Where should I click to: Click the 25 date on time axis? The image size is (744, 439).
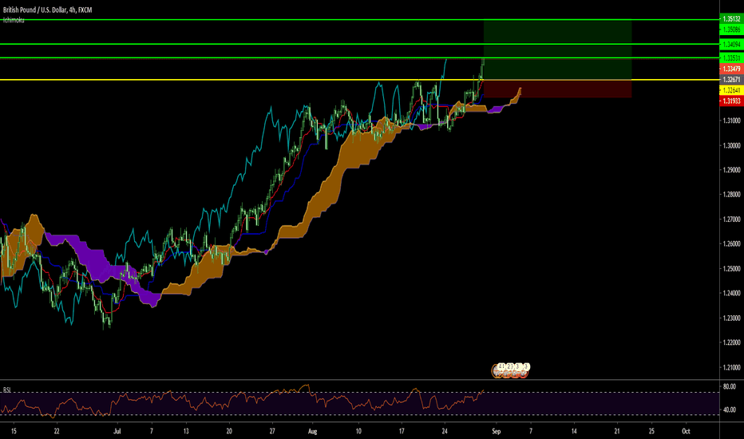click(651, 431)
